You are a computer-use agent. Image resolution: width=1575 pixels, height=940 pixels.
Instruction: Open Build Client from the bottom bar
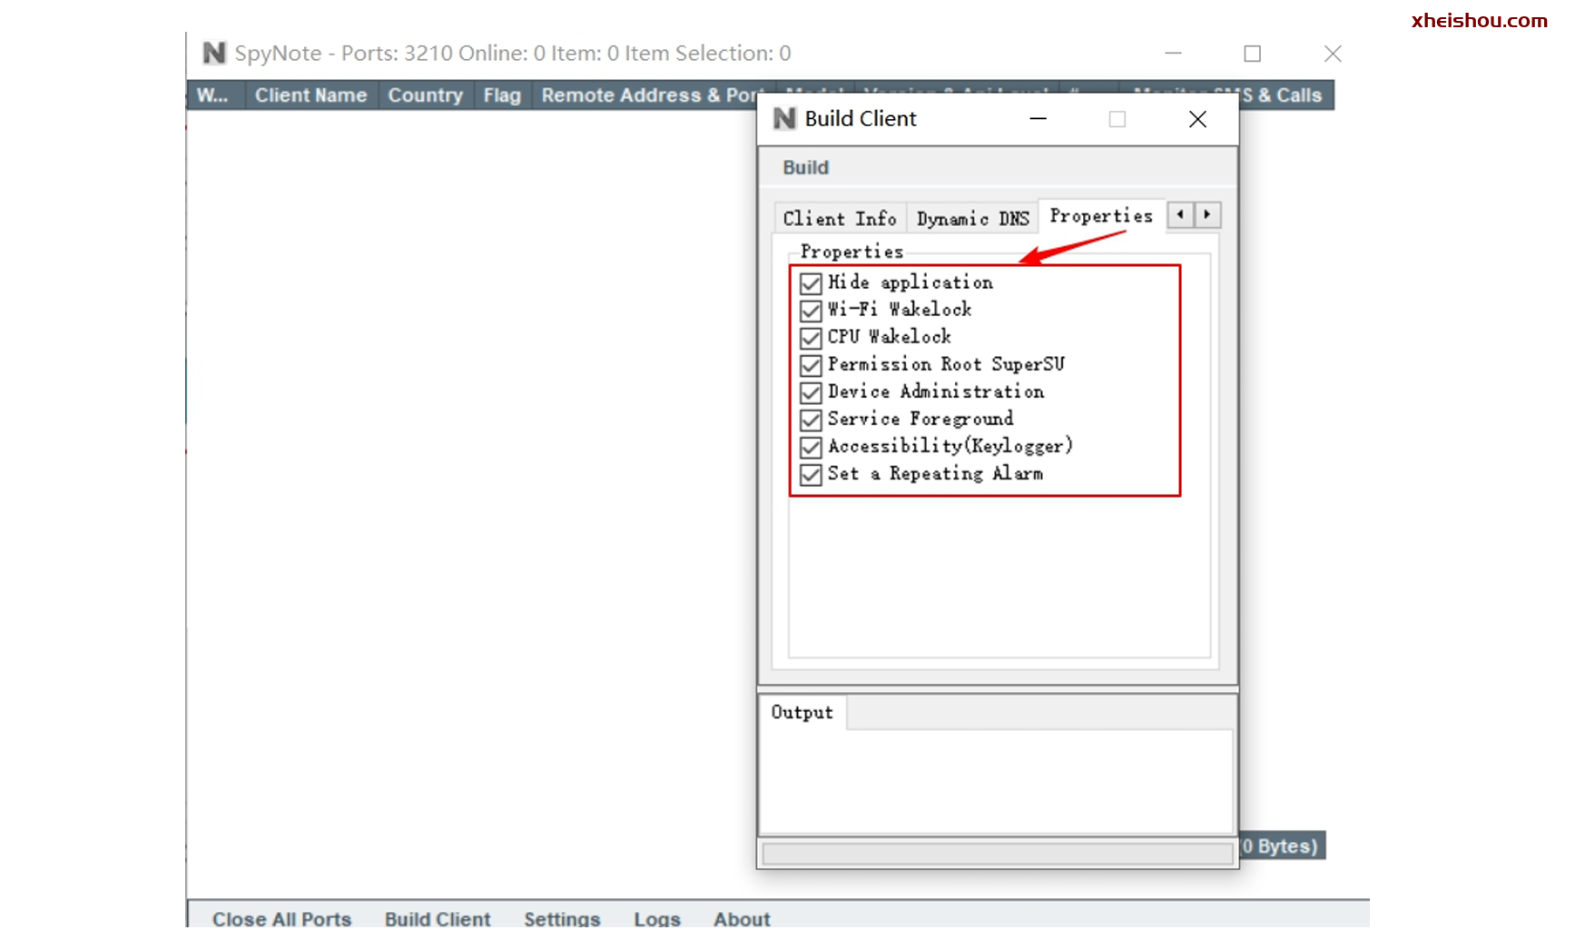click(x=438, y=918)
